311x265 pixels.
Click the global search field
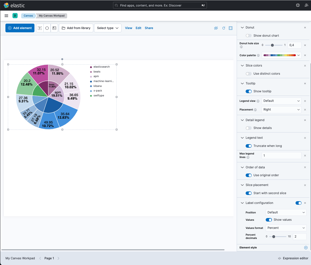pos(160,5)
